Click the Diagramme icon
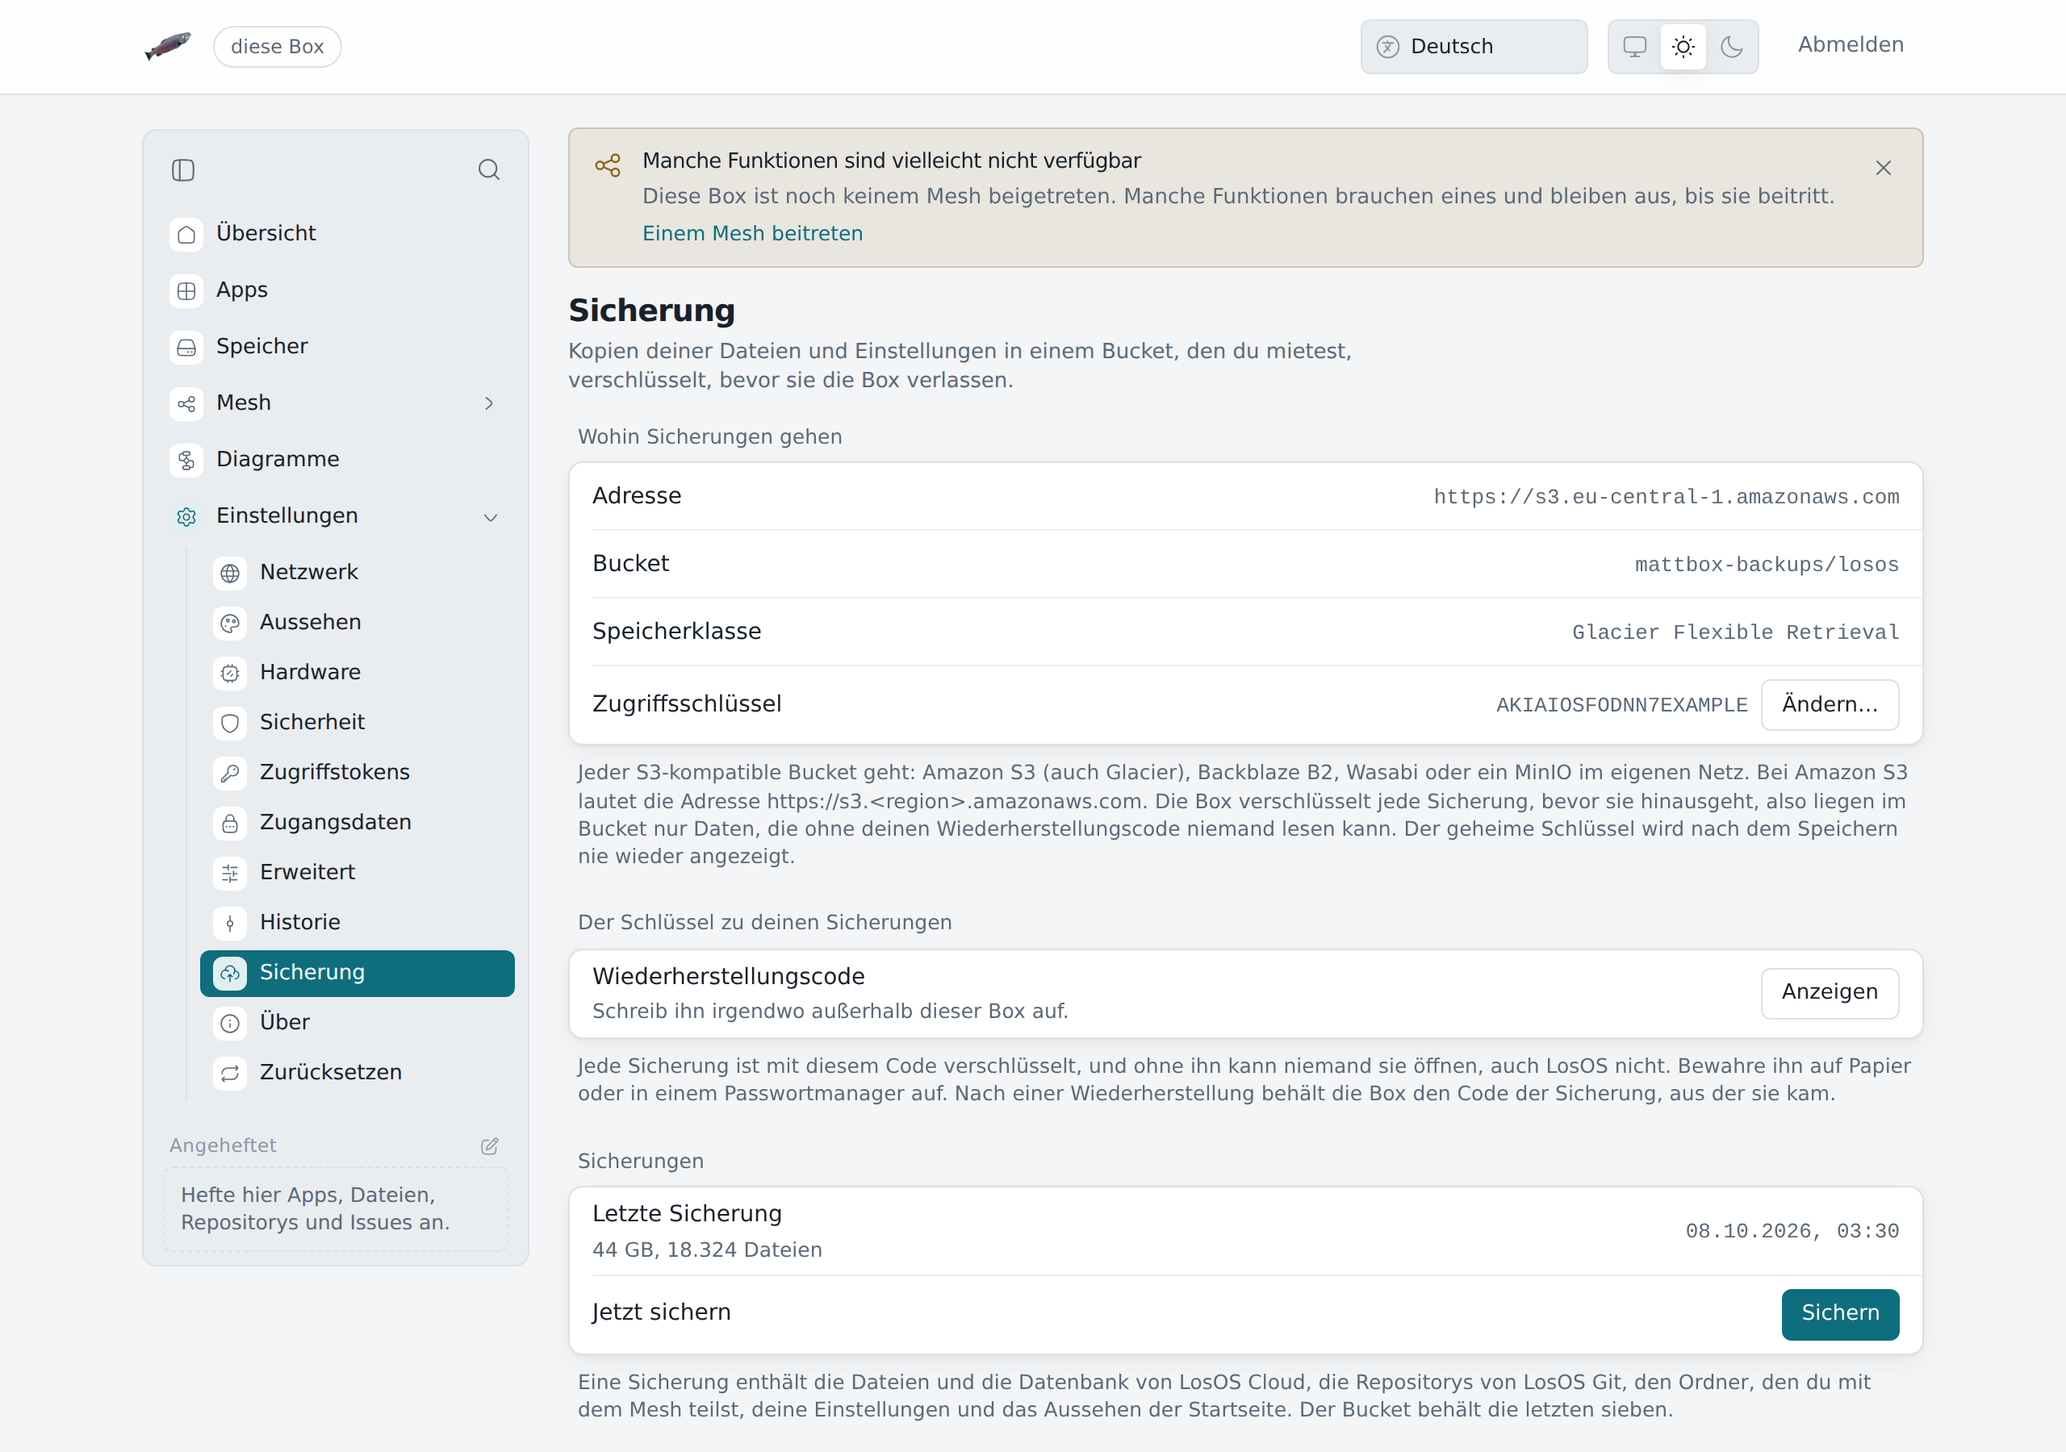2066x1452 pixels. point(186,461)
